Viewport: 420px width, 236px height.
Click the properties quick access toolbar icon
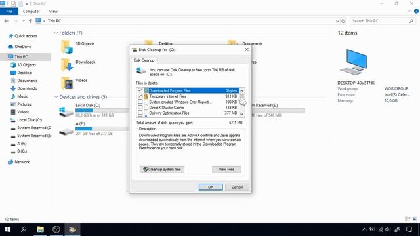pos(13,4)
